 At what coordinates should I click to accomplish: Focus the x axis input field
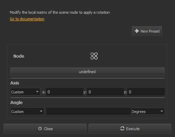64,92
